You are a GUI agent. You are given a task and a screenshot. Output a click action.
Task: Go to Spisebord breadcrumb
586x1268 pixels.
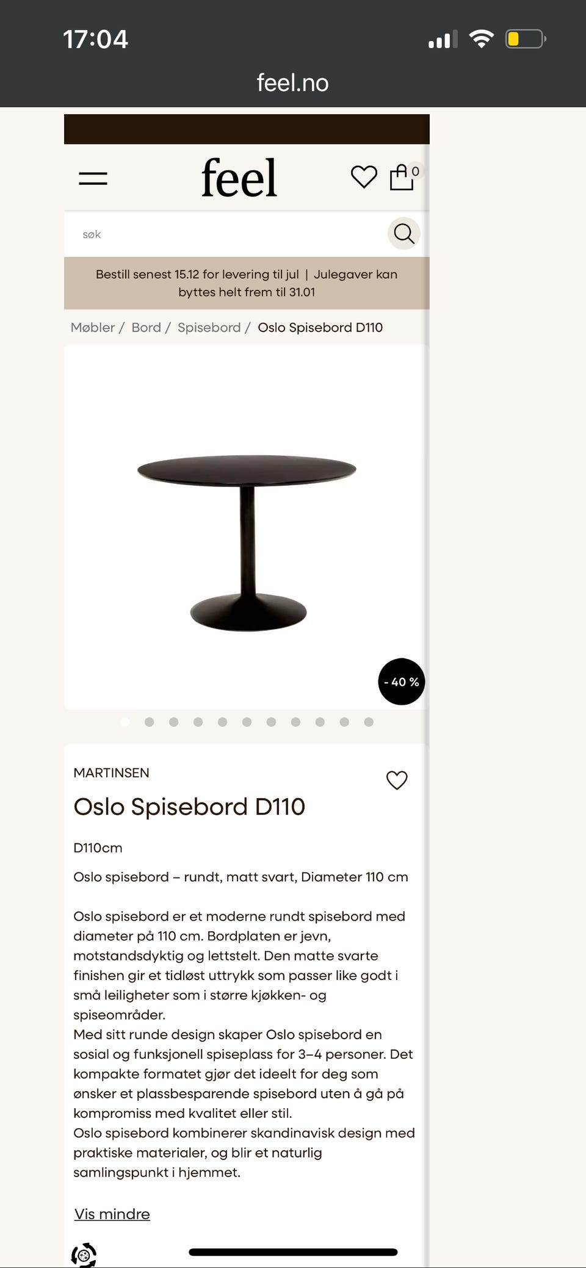[x=209, y=328]
